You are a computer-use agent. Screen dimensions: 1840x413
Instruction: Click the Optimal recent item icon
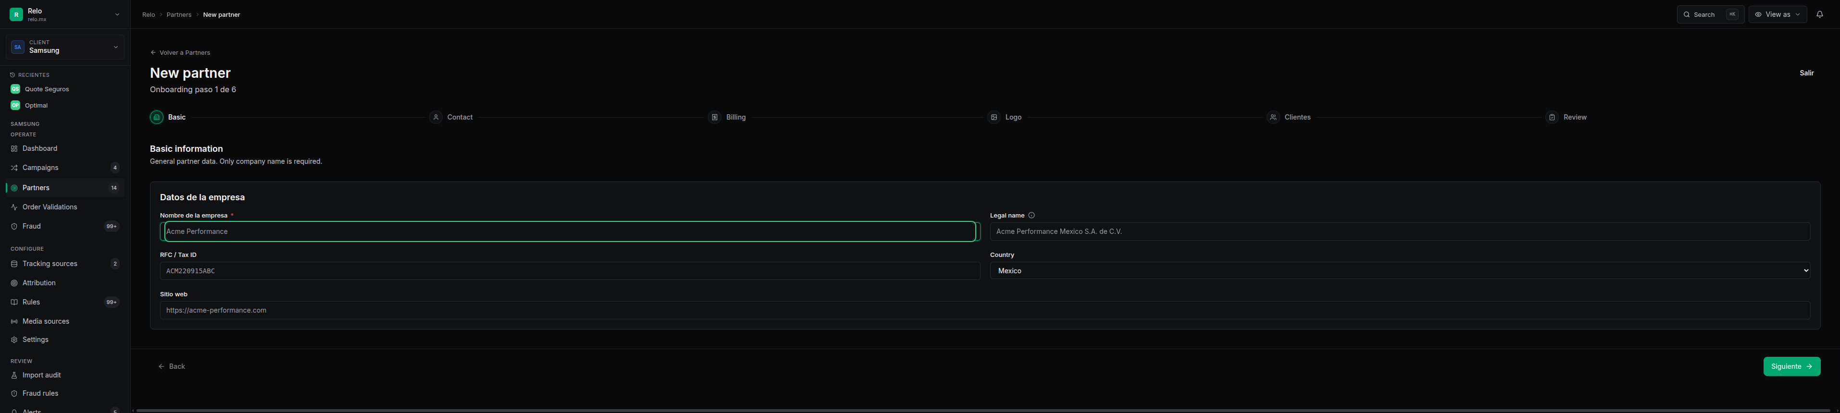(x=15, y=106)
